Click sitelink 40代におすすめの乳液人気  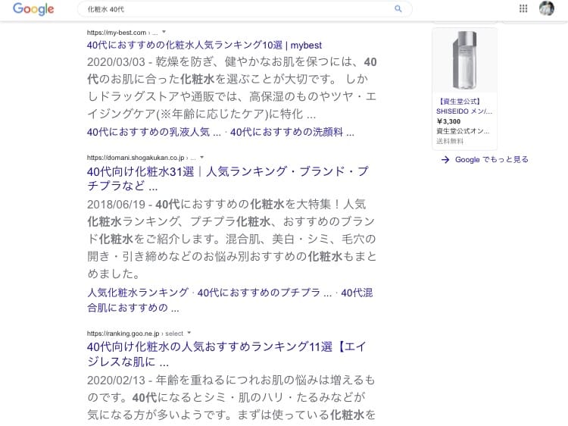pyautogui.click(x=148, y=132)
